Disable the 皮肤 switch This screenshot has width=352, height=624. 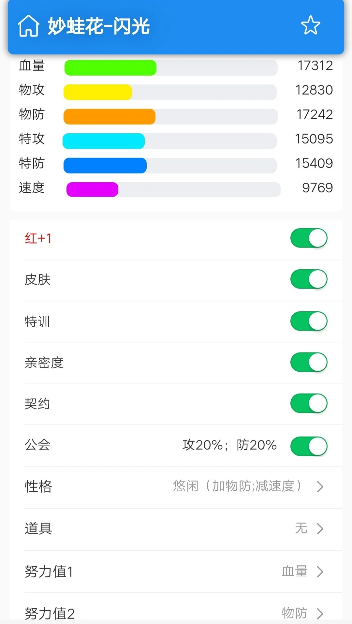pyautogui.click(x=309, y=279)
